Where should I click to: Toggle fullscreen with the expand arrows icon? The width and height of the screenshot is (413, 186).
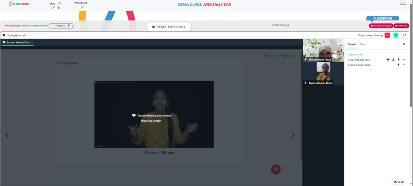405,35
